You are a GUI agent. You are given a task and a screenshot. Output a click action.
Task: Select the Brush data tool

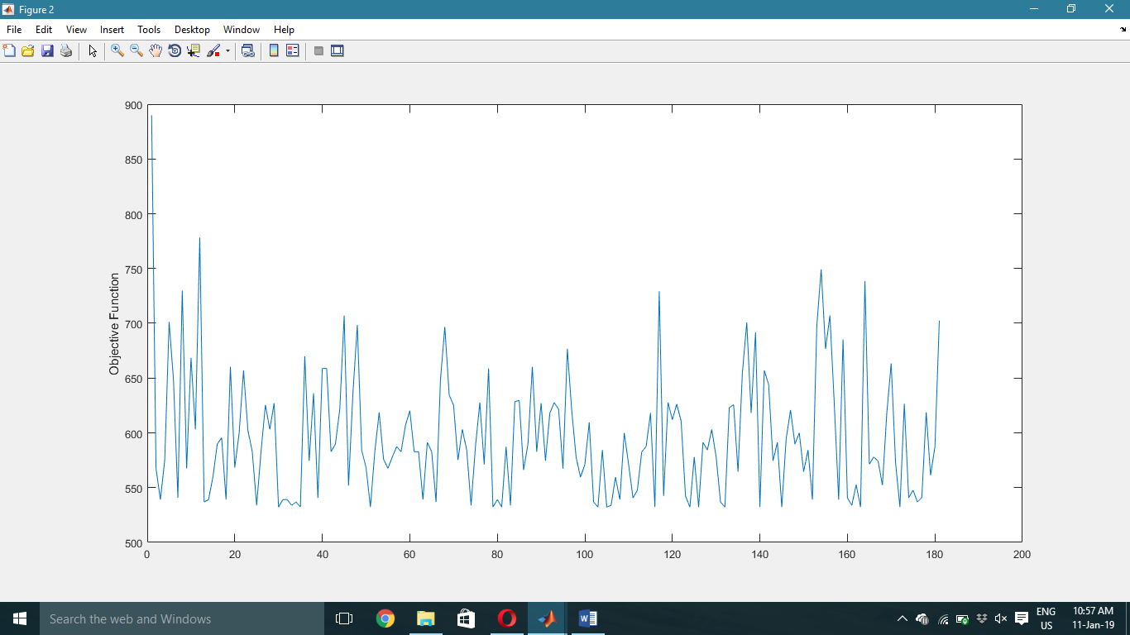click(x=213, y=50)
